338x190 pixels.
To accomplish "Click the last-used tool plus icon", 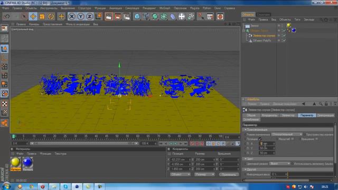I will pos(61,16).
